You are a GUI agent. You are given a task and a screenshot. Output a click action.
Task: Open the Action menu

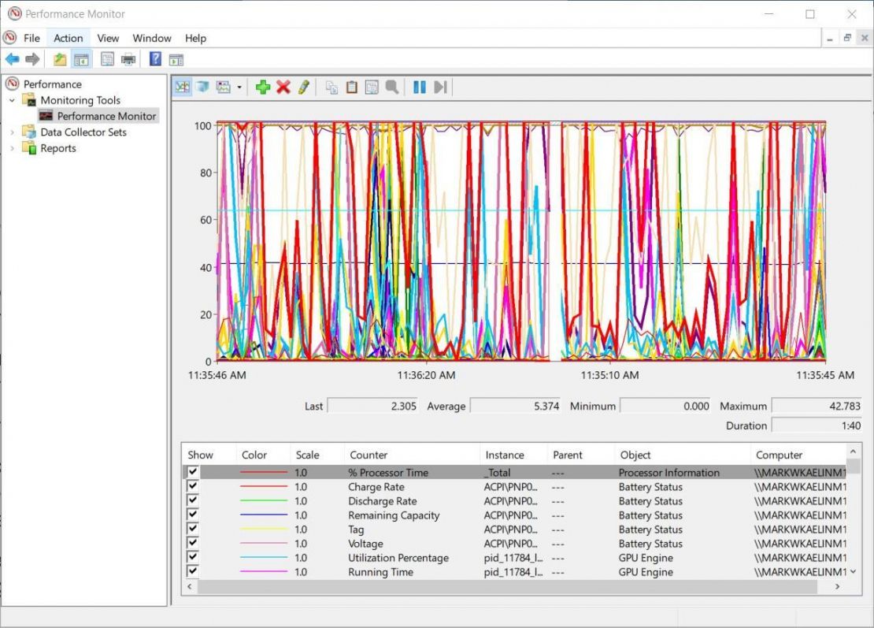(x=68, y=38)
